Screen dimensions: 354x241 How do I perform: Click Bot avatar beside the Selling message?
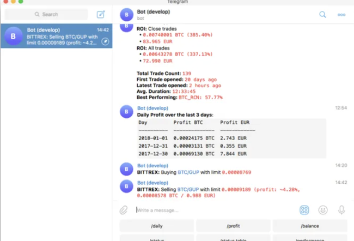[126, 186]
